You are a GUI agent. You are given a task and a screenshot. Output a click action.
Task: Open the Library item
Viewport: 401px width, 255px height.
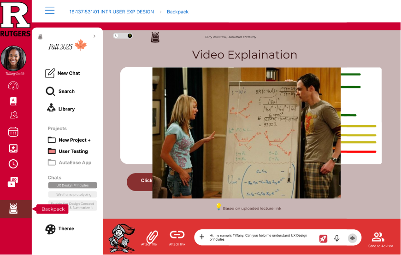coord(61,109)
